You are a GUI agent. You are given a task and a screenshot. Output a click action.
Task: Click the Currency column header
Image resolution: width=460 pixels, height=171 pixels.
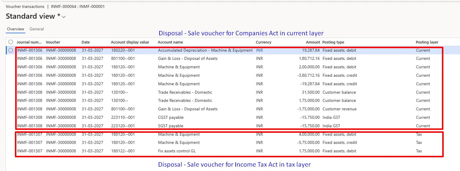tap(263, 42)
